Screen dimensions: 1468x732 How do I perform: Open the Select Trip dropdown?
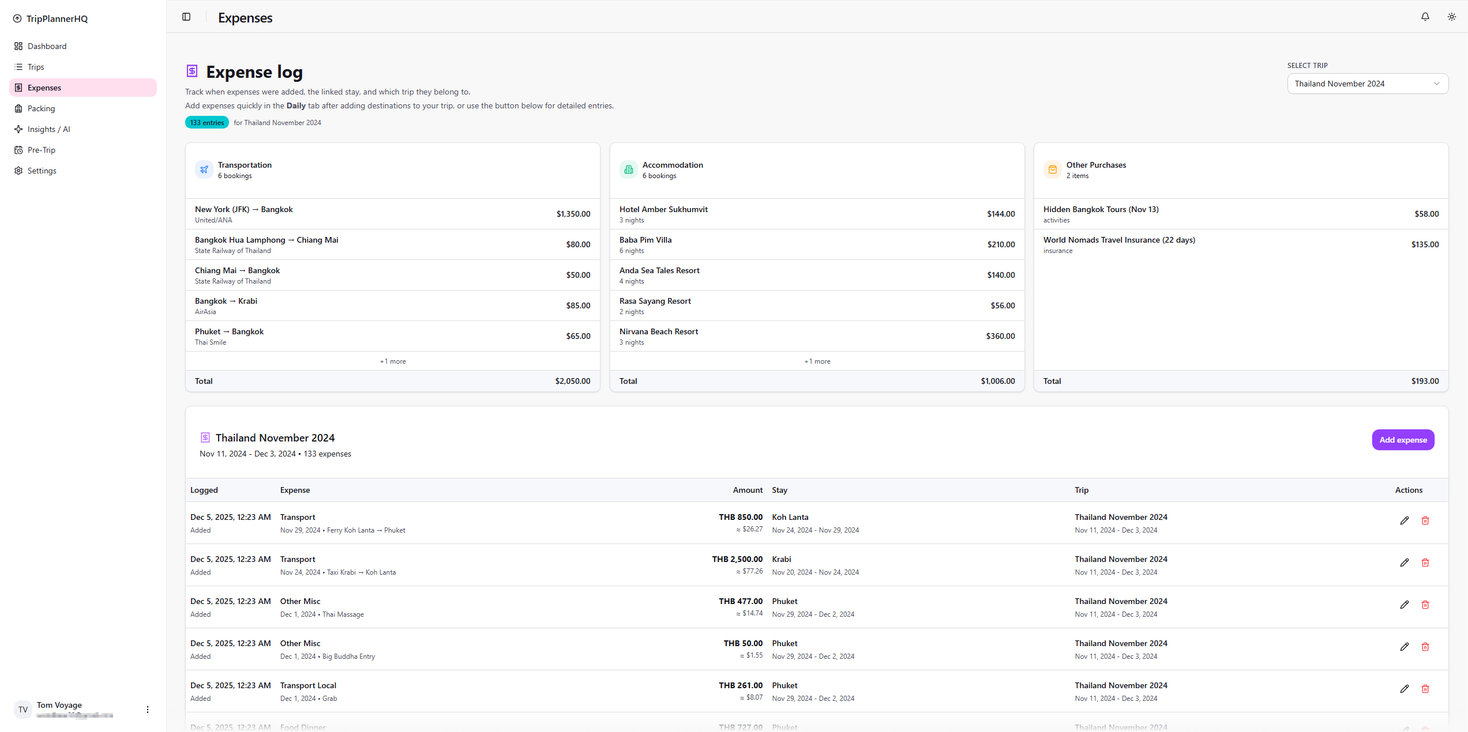(x=1367, y=84)
